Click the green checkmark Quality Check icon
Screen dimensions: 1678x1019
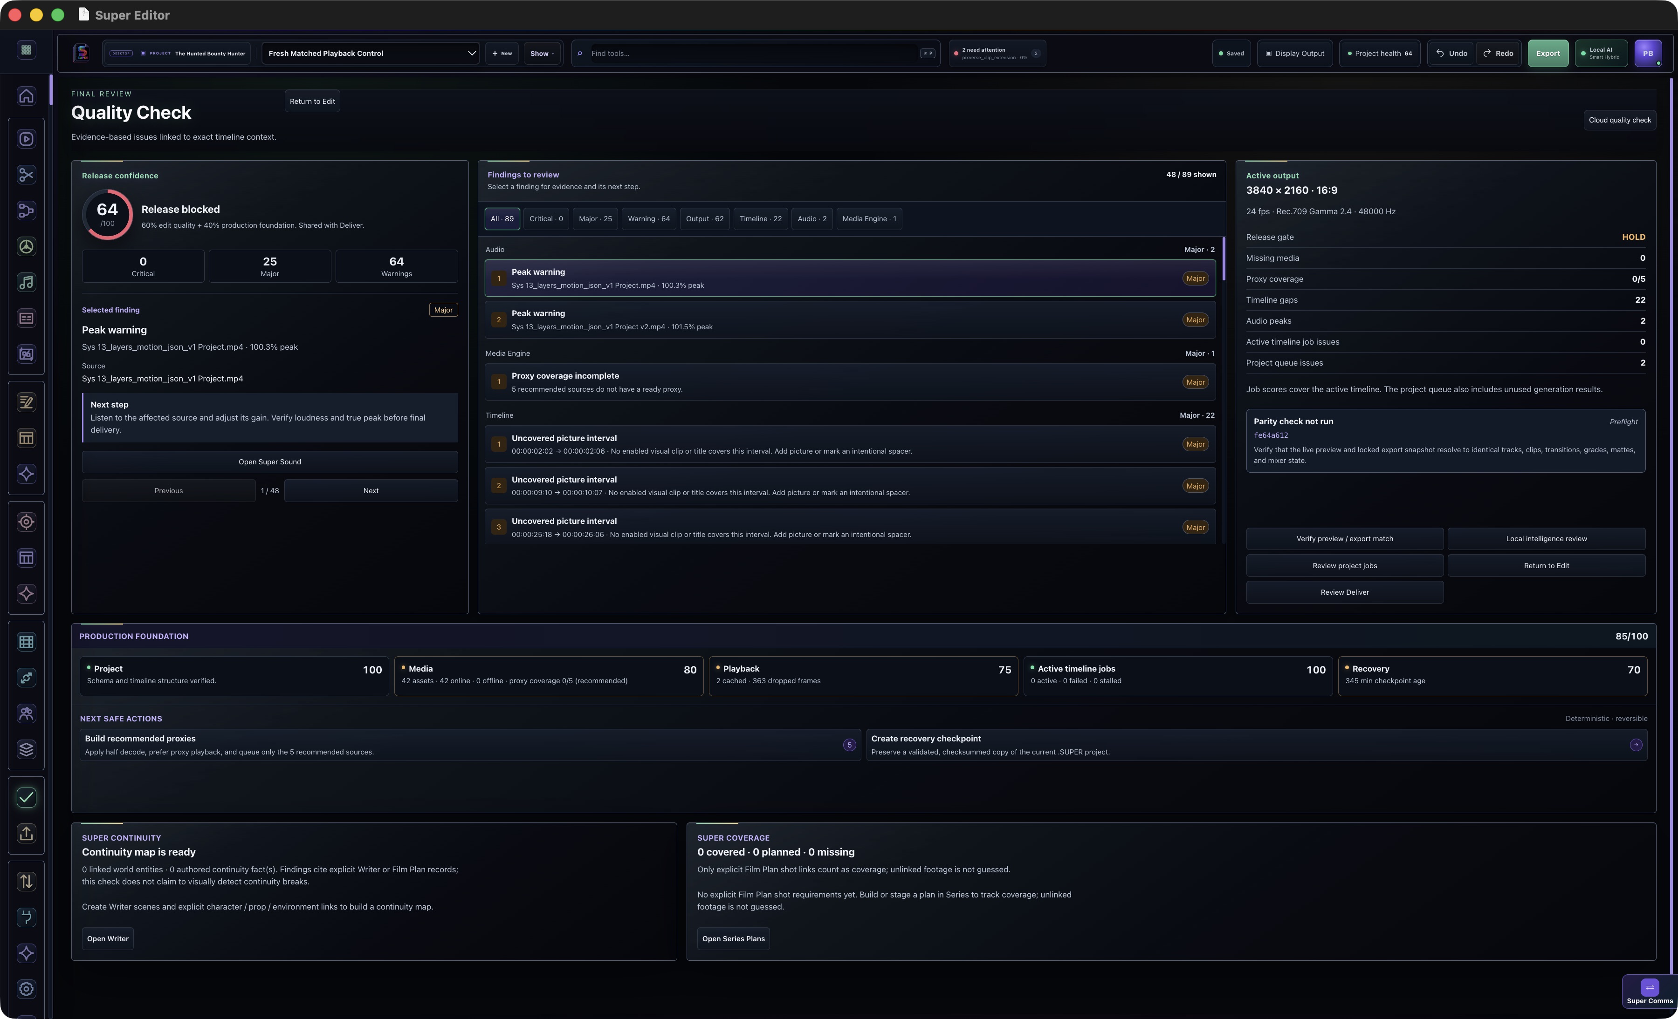(26, 797)
